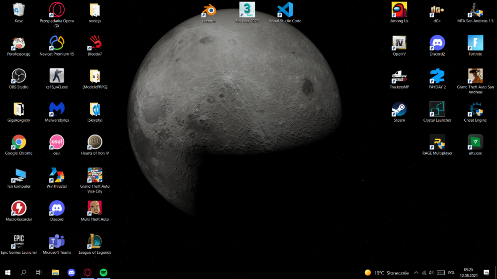Launch Google Chrome desktop shortcut

pyautogui.click(x=19, y=145)
